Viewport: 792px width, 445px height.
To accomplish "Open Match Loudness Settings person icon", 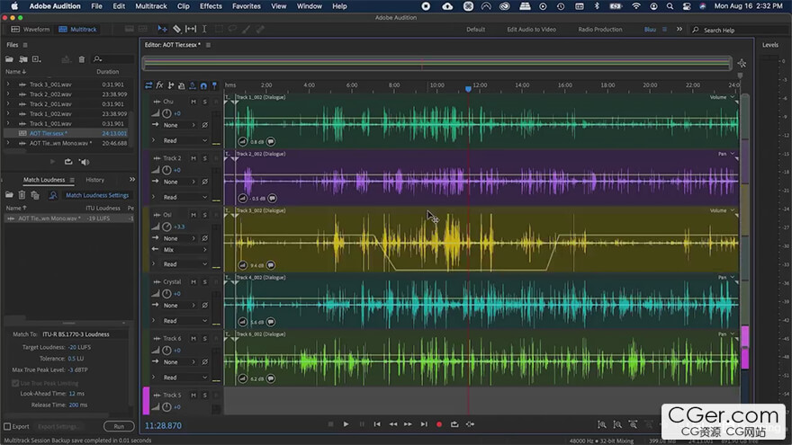I will (53, 195).
